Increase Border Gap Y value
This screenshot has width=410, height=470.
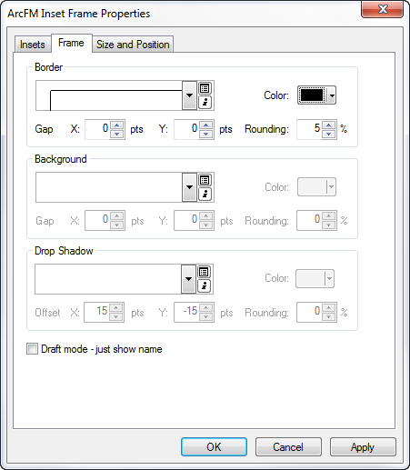tap(206, 125)
